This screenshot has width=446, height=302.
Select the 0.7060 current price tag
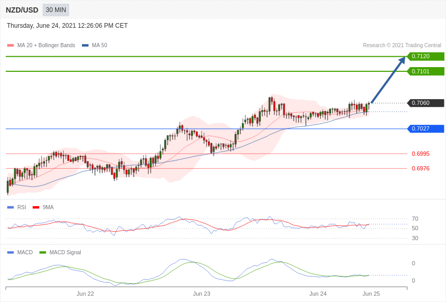426,103
